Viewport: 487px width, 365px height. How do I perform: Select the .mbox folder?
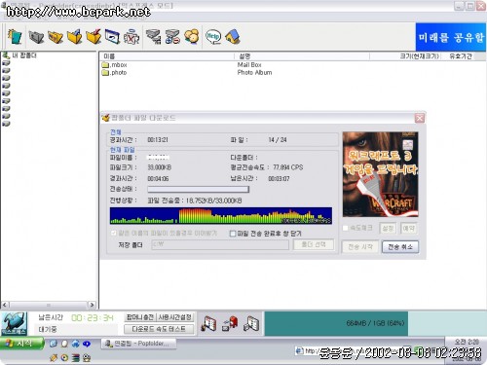pos(114,65)
